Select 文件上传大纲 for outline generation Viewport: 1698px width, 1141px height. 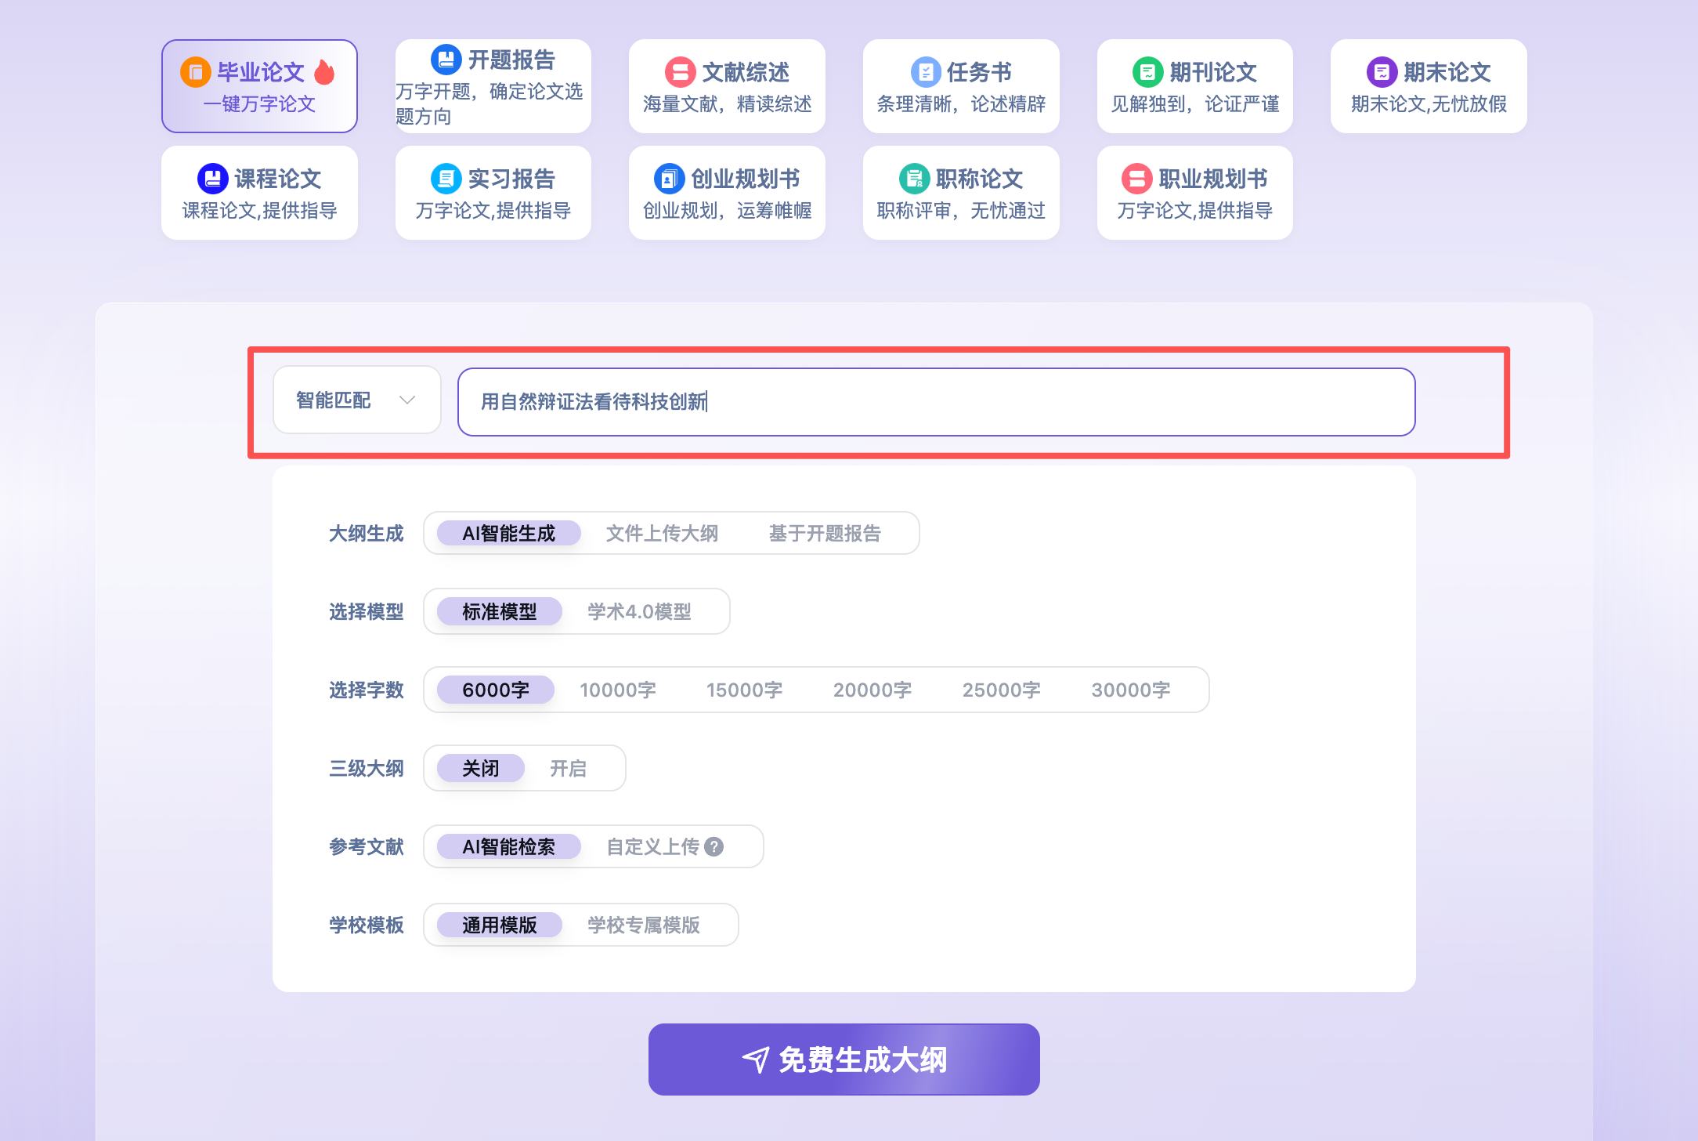pyautogui.click(x=663, y=533)
